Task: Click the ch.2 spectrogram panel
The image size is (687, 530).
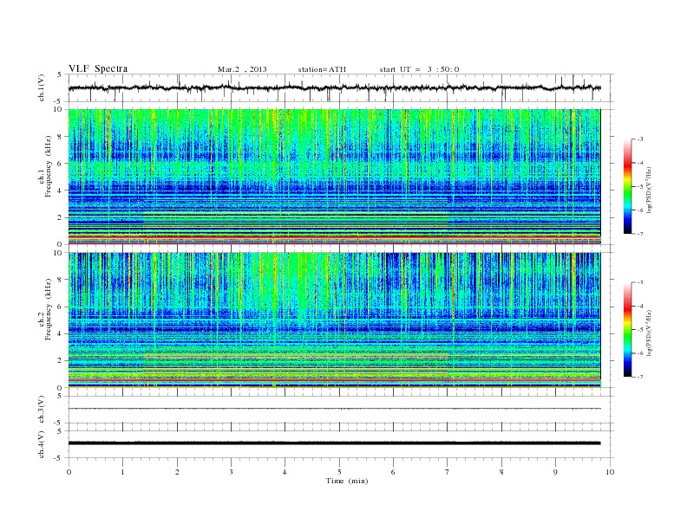Action: click(334, 320)
